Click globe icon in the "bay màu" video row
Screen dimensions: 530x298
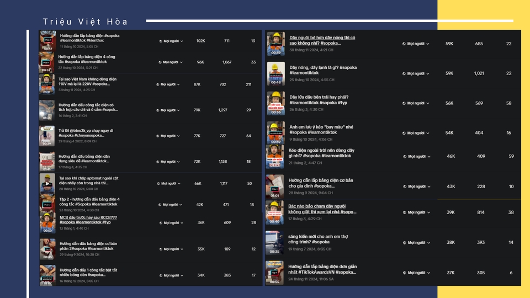point(404,133)
